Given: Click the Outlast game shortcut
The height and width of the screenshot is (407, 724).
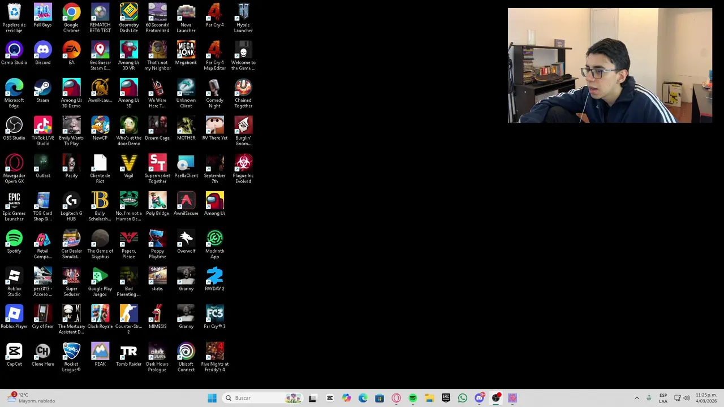Looking at the screenshot, I should coord(42,166).
